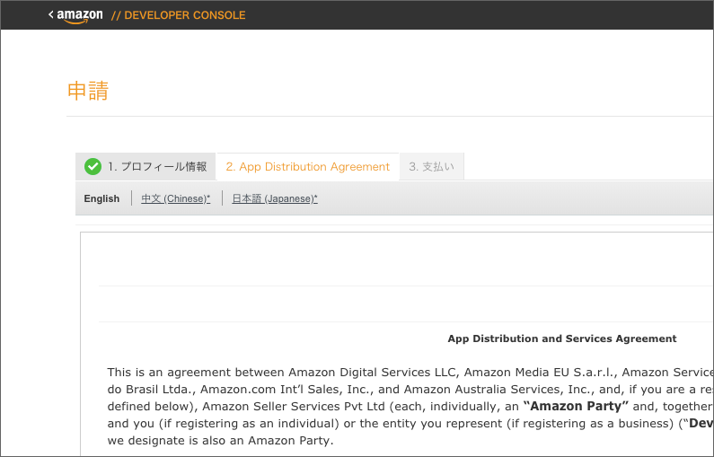
Task: Open the DEVELOPER CONSOLE header link
Action: (x=184, y=15)
